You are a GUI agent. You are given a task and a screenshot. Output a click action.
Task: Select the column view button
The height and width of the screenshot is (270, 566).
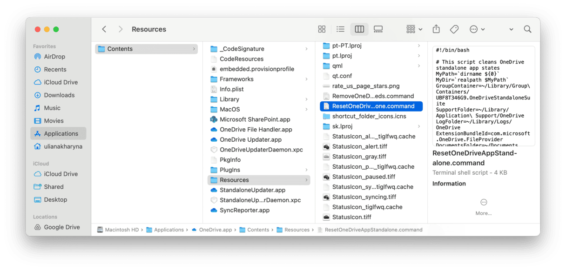point(359,29)
